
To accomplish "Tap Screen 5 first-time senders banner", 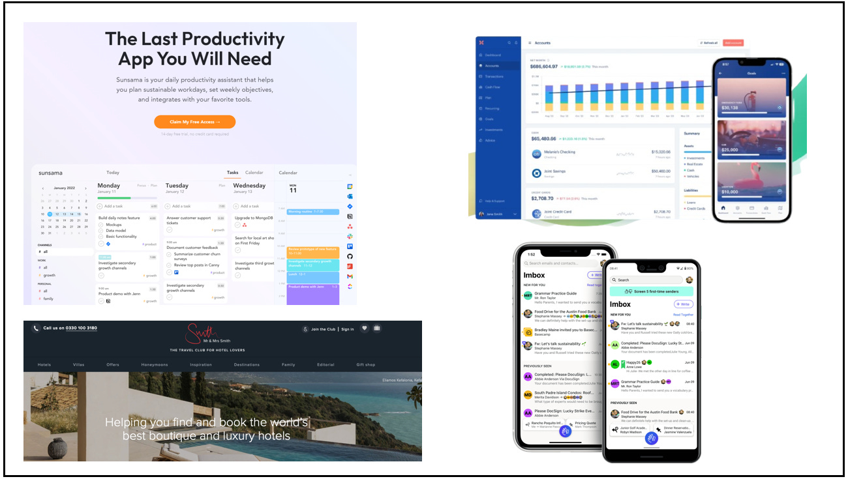I will click(x=652, y=291).
